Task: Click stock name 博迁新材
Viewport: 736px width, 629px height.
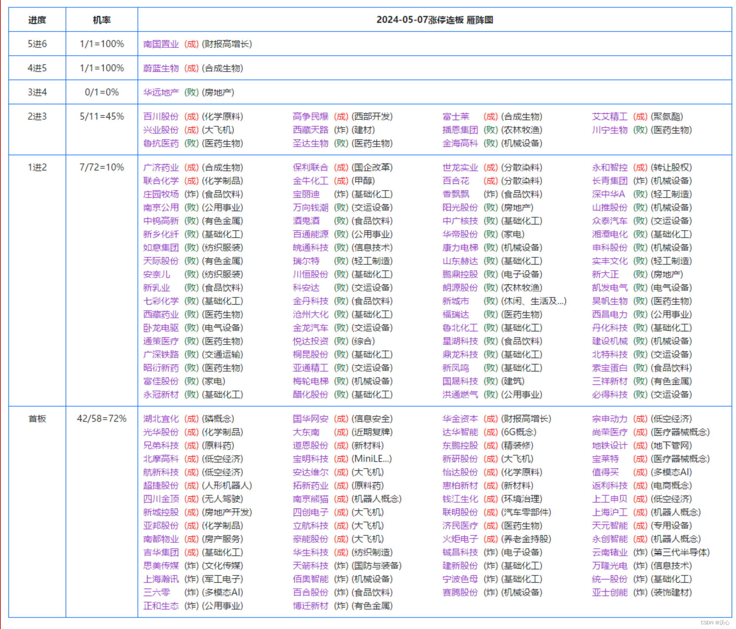Action: [x=310, y=606]
